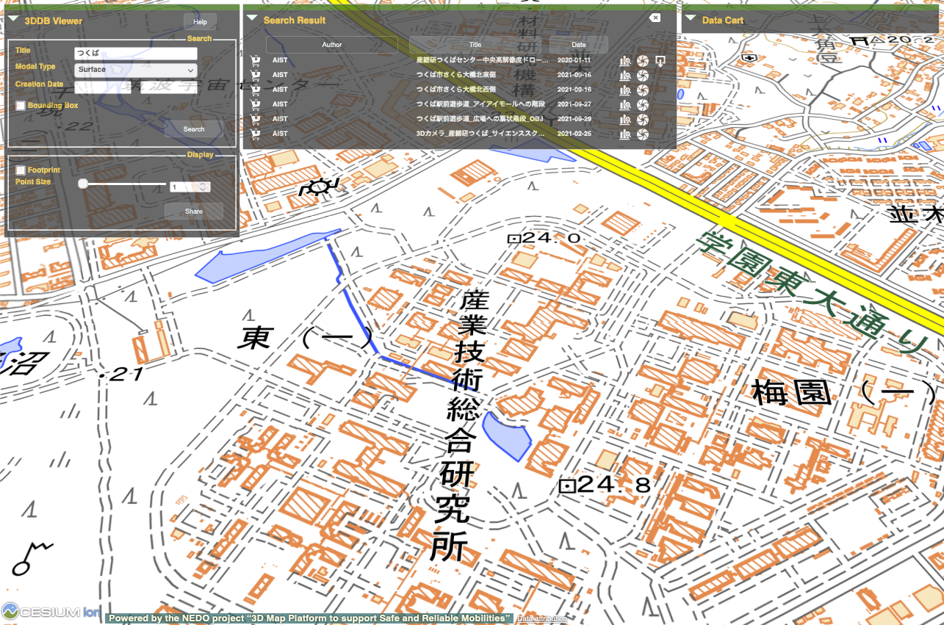Download the 2020-01-11 drone dataset
The height and width of the screenshot is (625, 944).
click(x=660, y=60)
